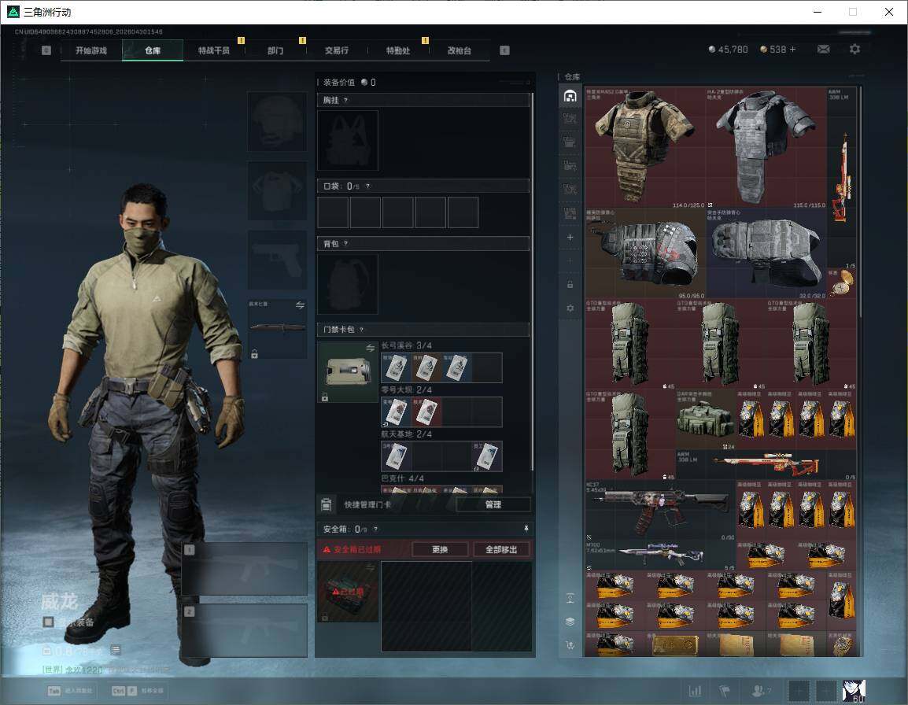Image resolution: width=908 pixels, height=705 pixels.
Task: Click the swap icon on knife slot
Action: pos(300,305)
